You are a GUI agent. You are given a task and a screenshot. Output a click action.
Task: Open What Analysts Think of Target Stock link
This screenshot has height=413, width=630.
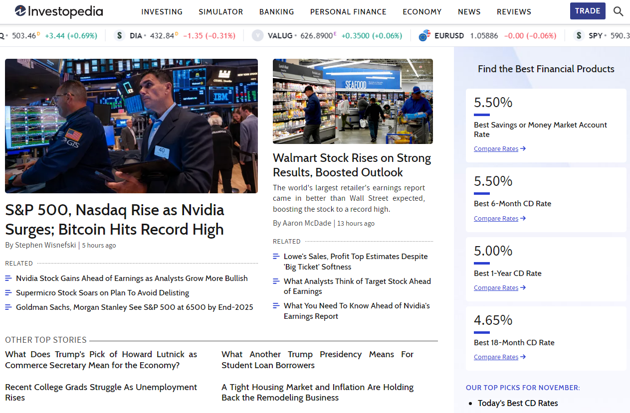click(357, 286)
